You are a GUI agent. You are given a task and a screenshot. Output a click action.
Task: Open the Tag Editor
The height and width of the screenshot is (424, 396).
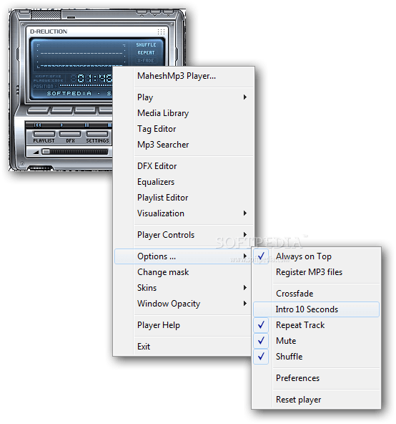point(184,129)
